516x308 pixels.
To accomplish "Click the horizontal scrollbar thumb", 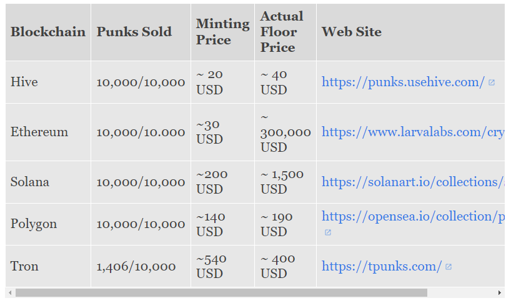I will [x=221, y=292].
